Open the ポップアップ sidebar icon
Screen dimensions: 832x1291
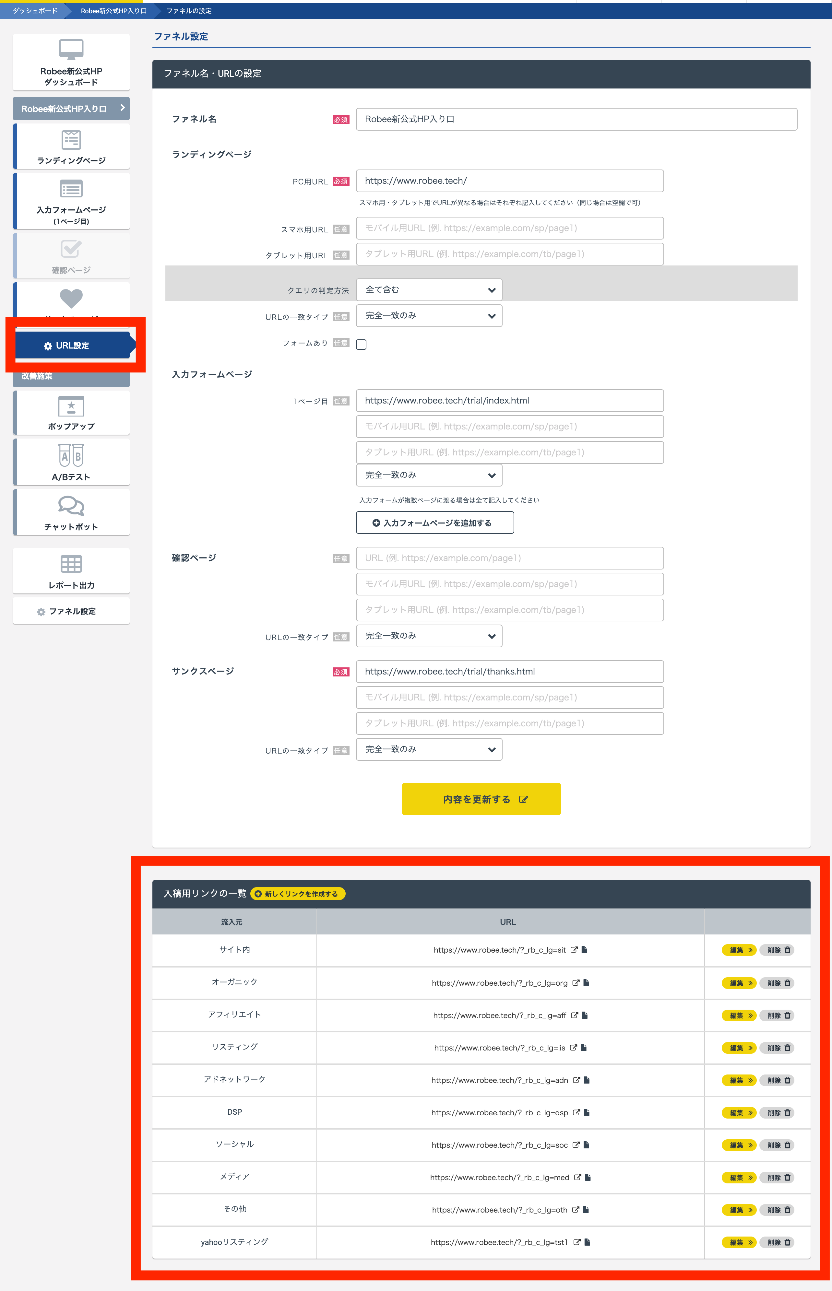(71, 406)
